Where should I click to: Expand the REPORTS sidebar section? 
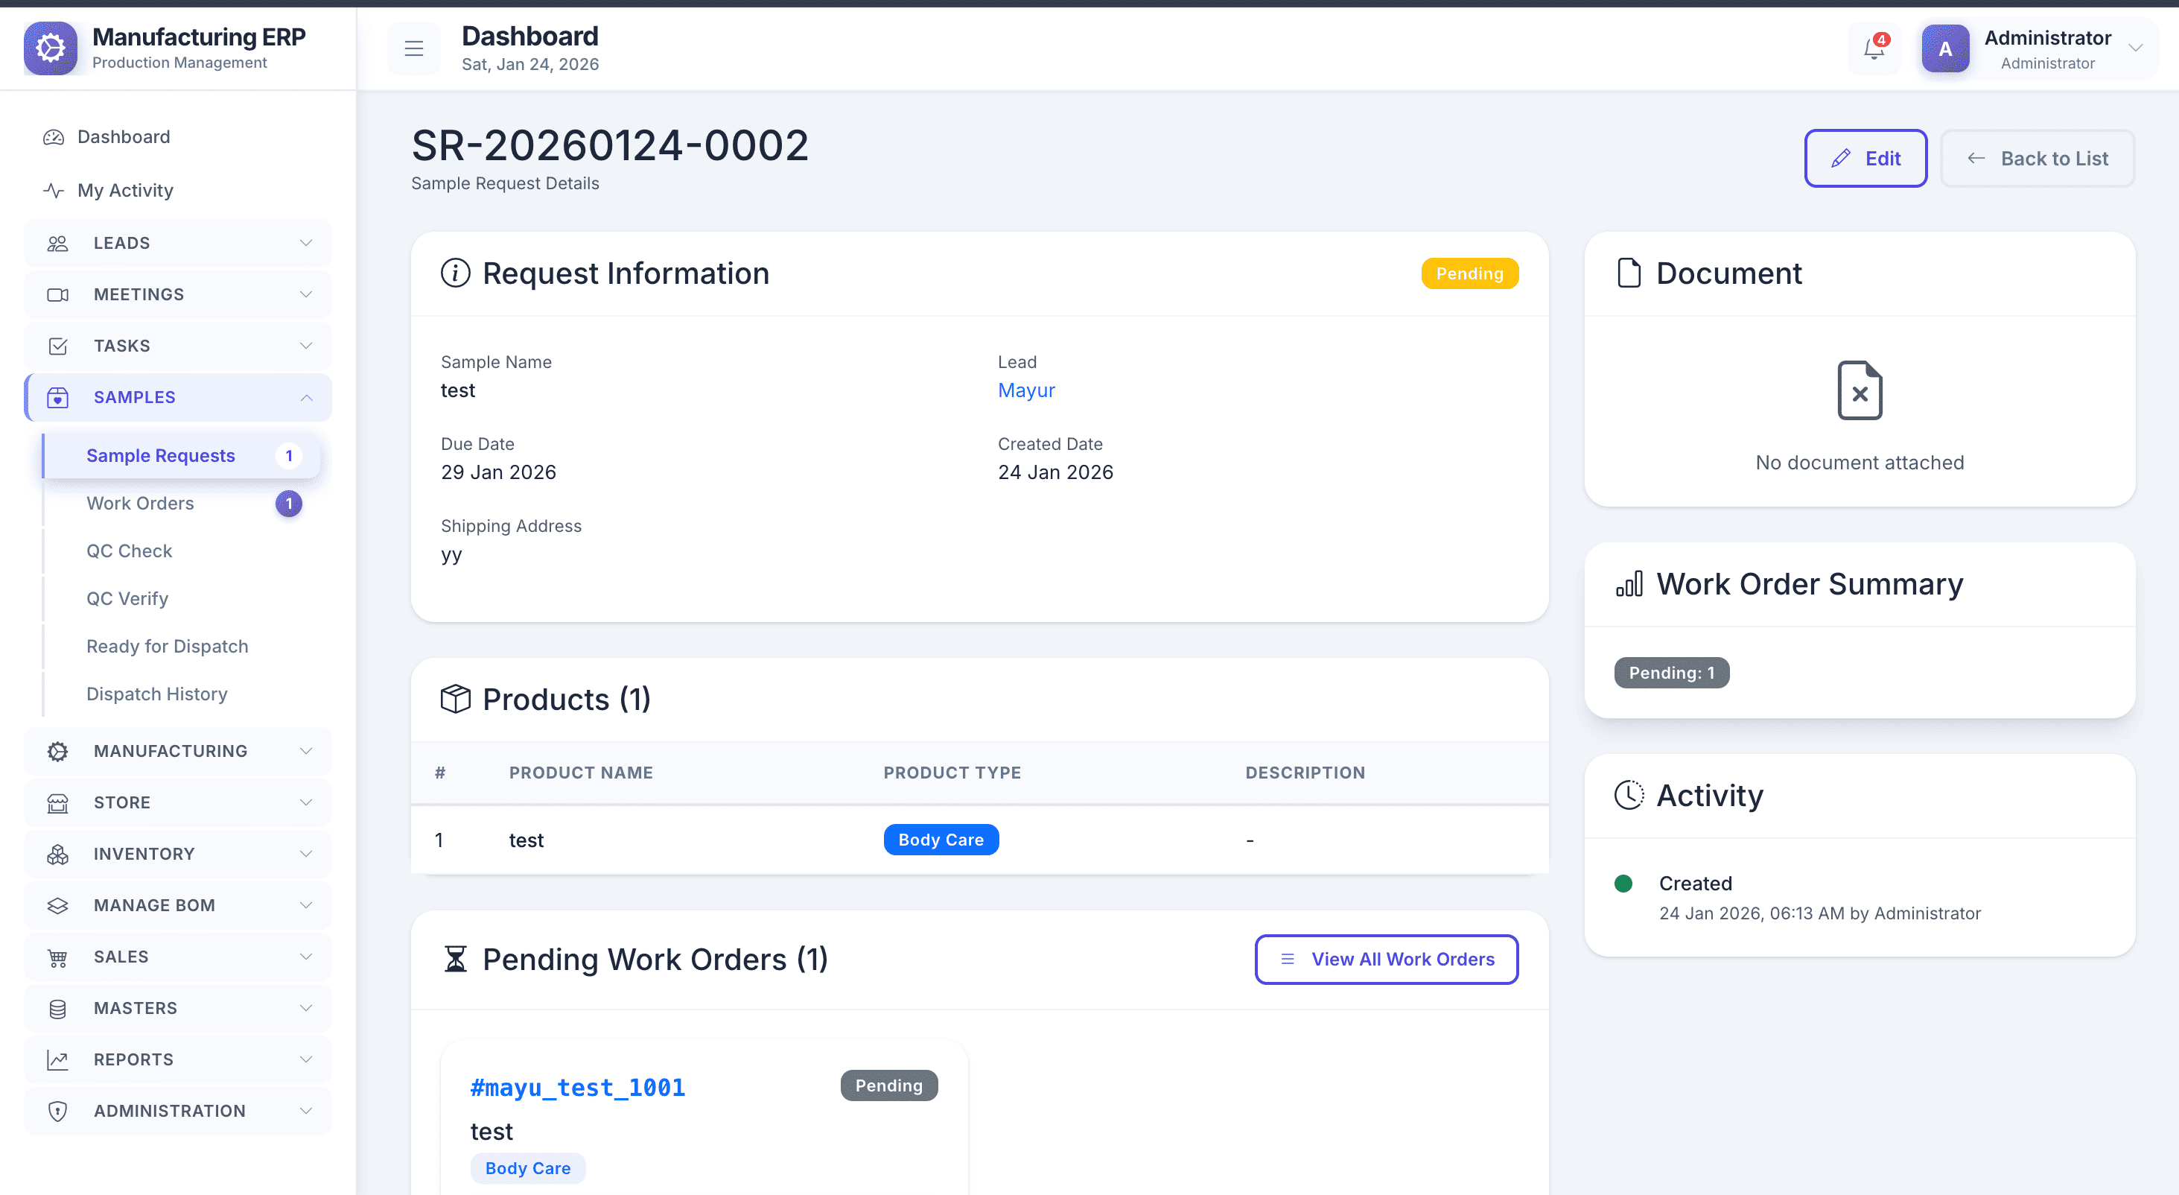pyautogui.click(x=178, y=1059)
